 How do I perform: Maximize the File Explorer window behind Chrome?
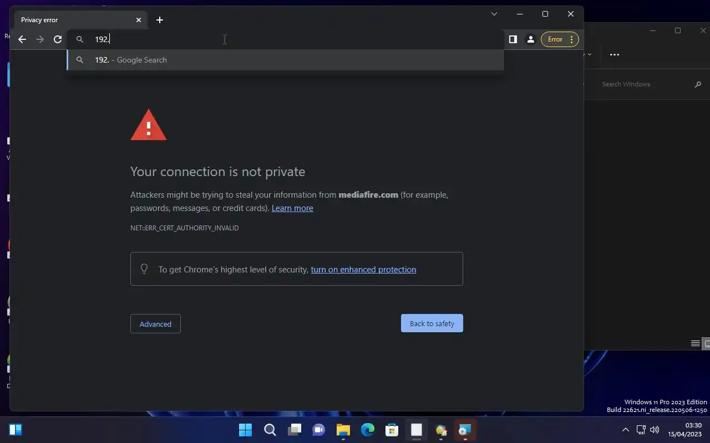tap(678, 30)
